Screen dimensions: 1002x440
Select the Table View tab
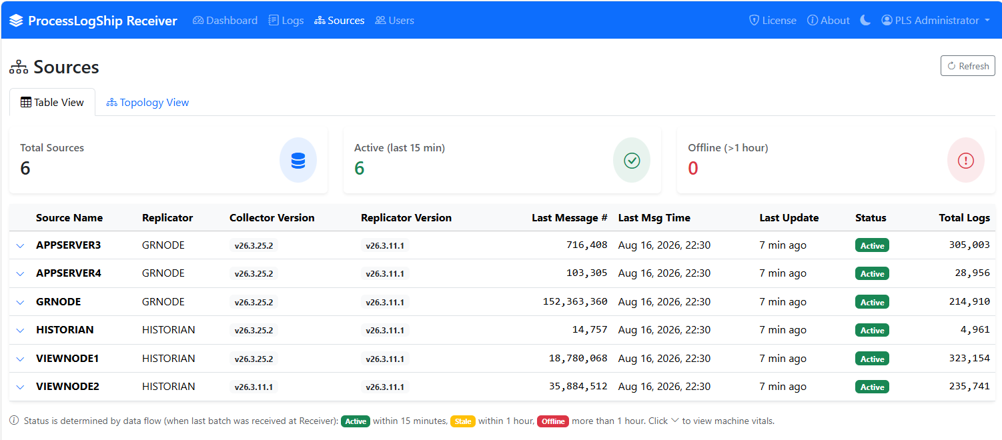click(x=52, y=102)
